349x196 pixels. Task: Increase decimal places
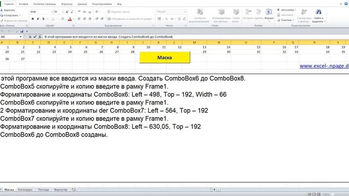point(179,19)
